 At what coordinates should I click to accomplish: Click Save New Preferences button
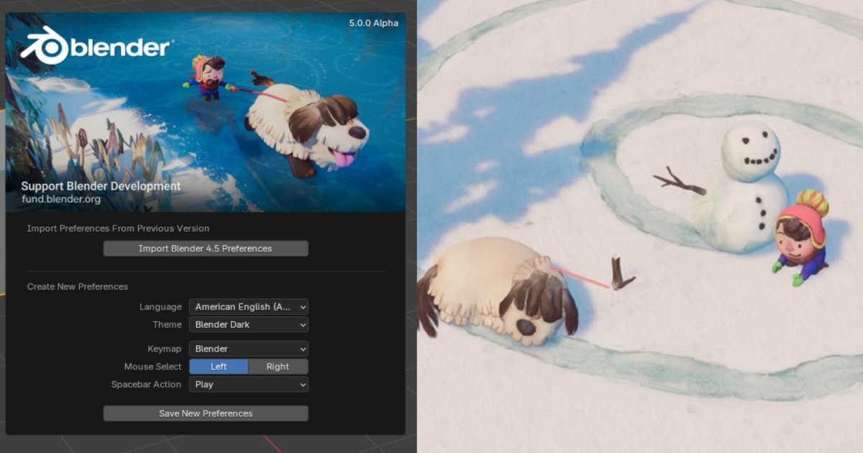click(206, 413)
